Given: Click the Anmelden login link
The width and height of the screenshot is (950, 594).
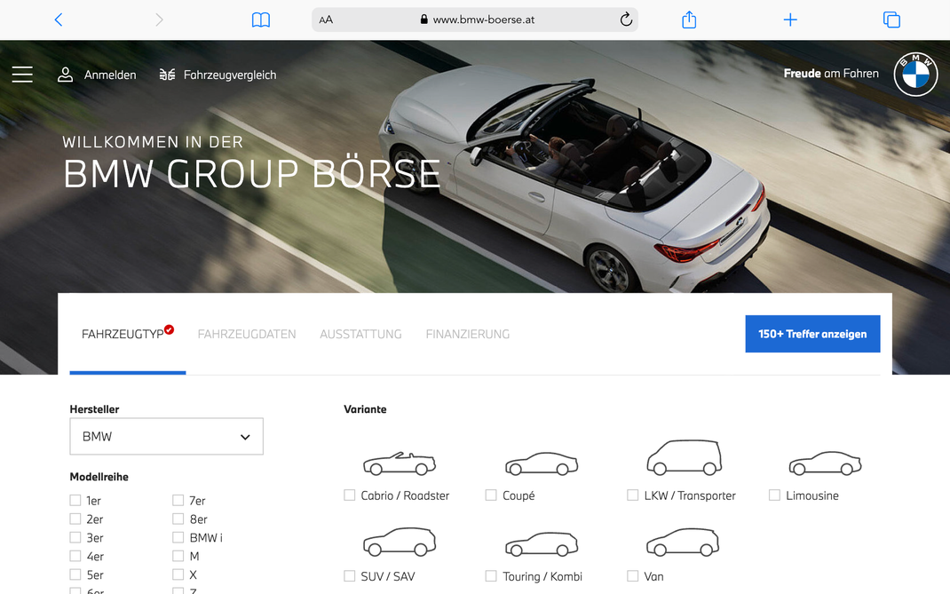Looking at the screenshot, I should 98,75.
